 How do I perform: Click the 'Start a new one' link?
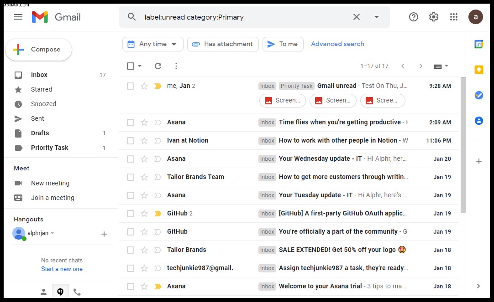pyautogui.click(x=62, y=269)
